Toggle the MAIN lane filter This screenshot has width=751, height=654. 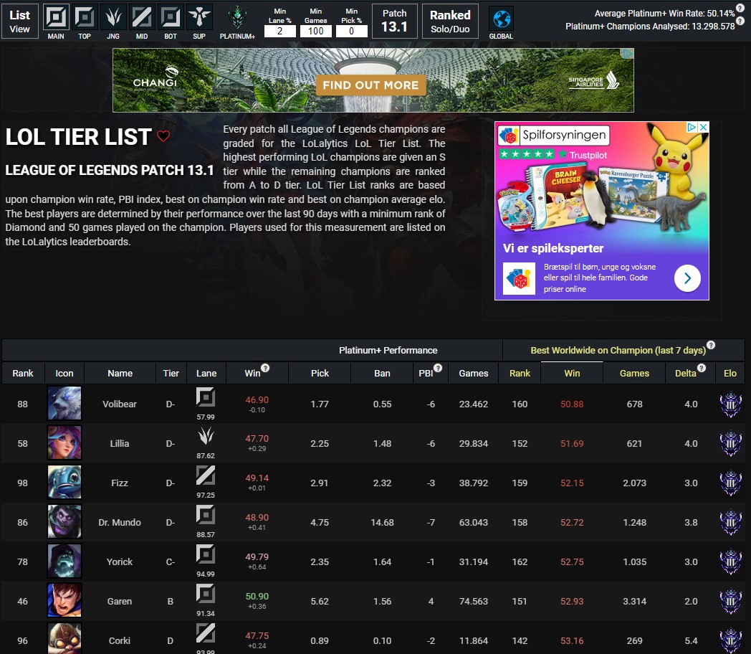pos(56,14)
